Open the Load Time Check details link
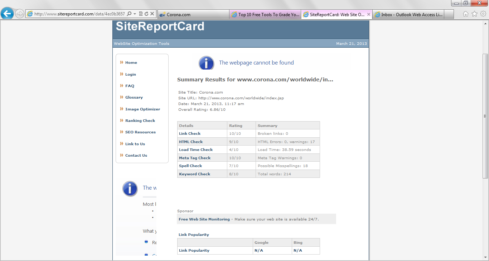Image resolution: width=489 pixels, height=261 pixels. click(x=196, y=150)
